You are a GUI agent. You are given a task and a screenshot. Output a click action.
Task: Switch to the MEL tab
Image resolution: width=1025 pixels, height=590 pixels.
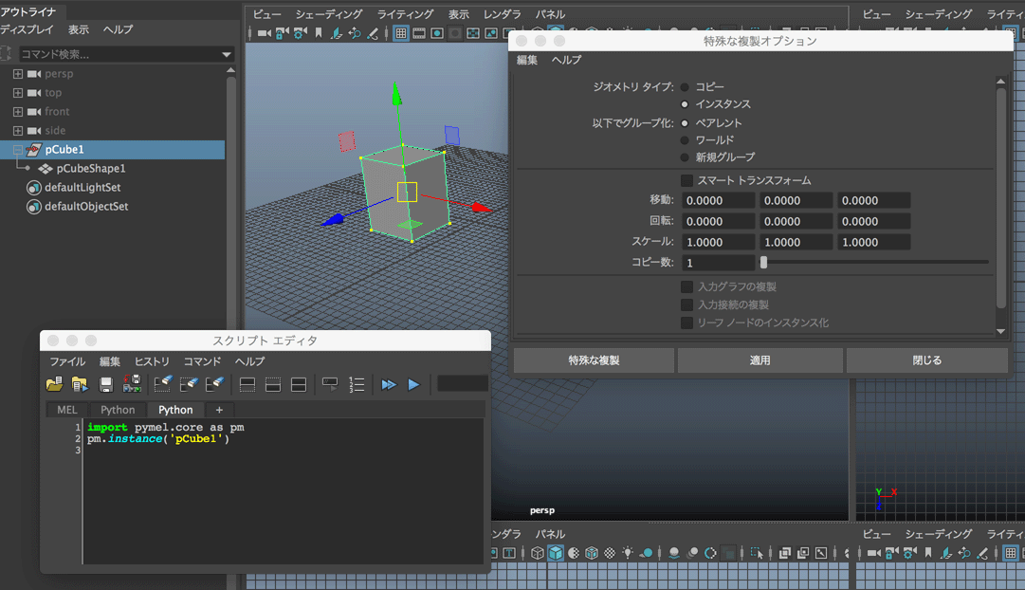[x=65, y=409]
